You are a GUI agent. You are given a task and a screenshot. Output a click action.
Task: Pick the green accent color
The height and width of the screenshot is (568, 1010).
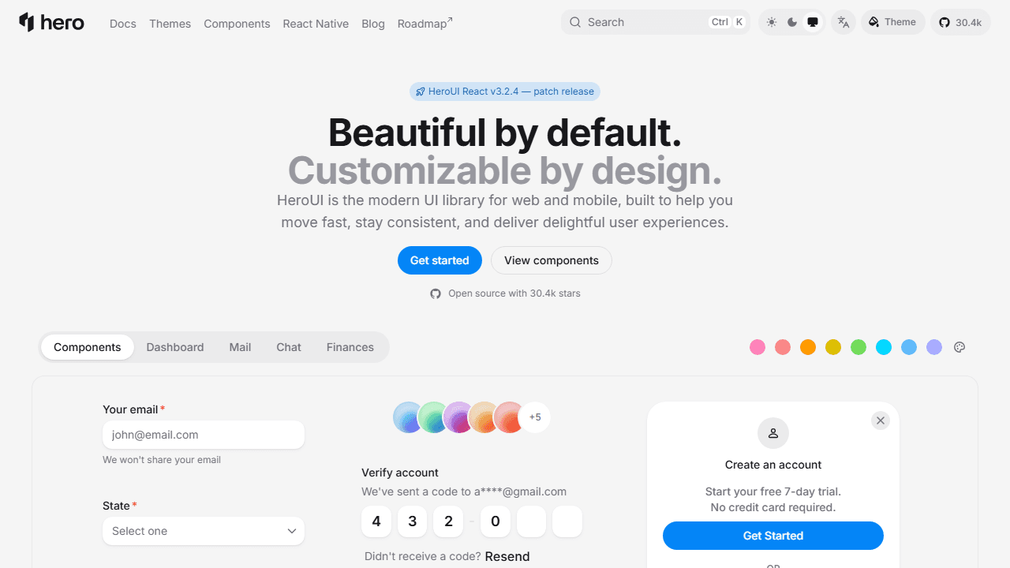[858, 347]
